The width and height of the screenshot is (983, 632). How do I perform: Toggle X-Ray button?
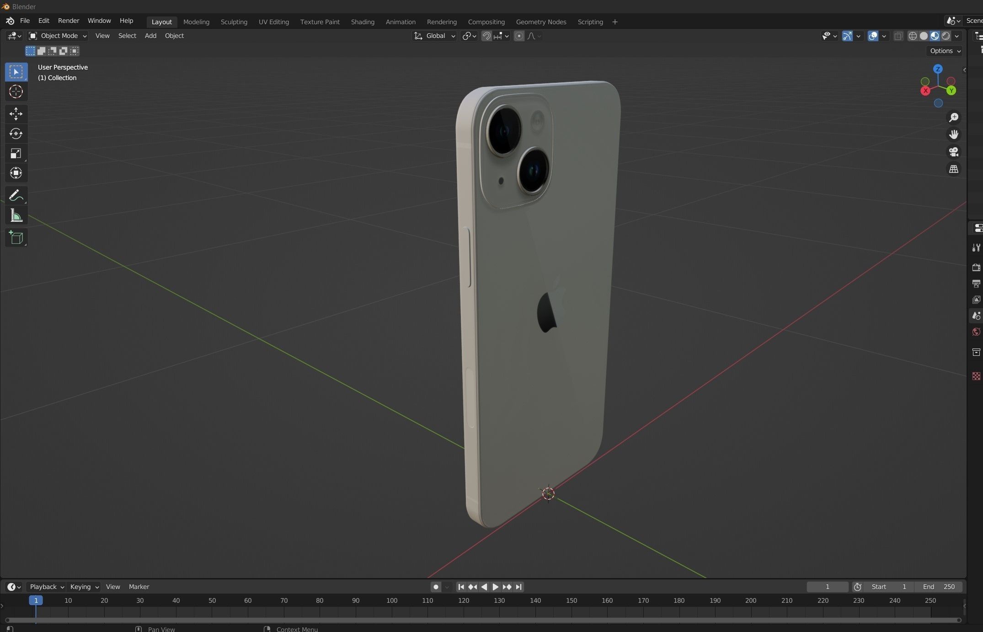[x=898, y=36]
